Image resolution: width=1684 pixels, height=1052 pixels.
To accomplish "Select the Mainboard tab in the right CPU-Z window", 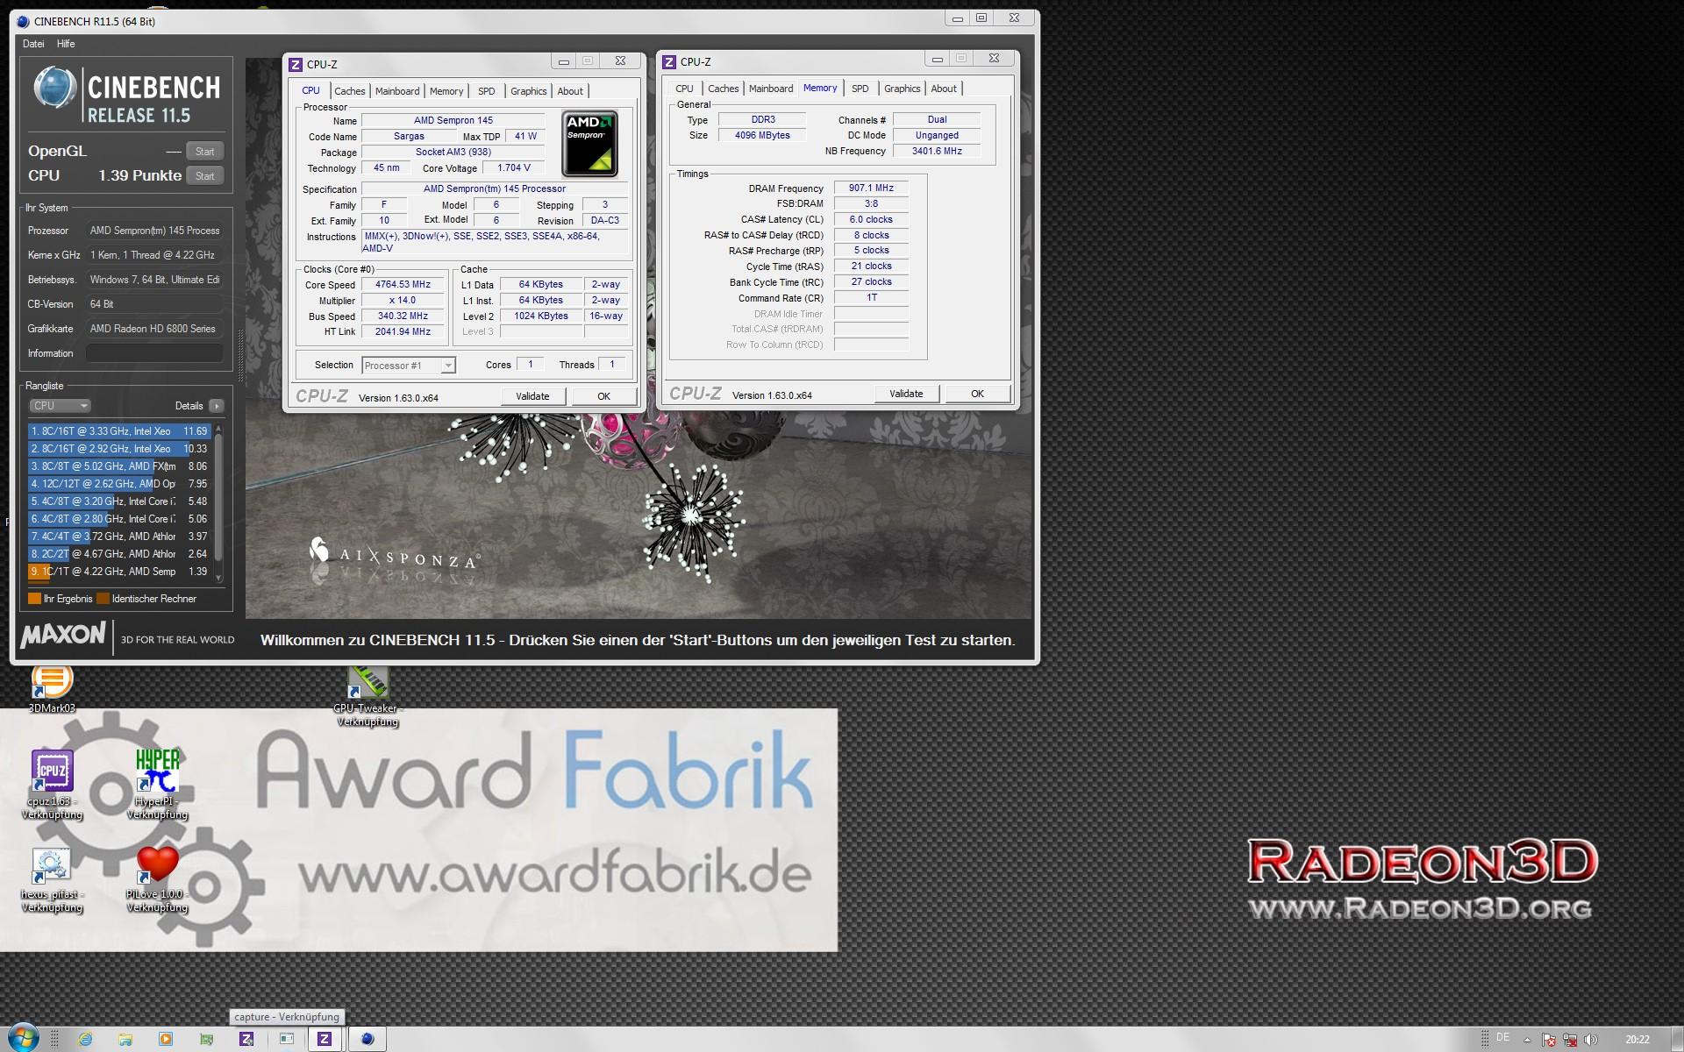I will coord(771,89).
